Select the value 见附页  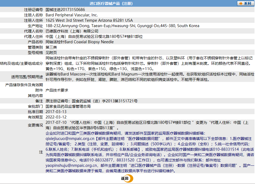[x=51, y=53]
